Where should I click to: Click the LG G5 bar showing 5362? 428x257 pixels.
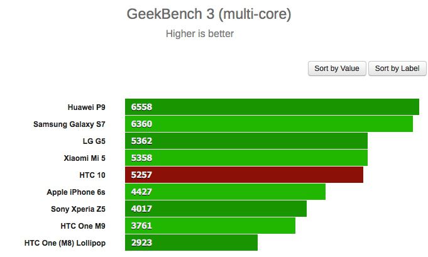pos(246,141)
